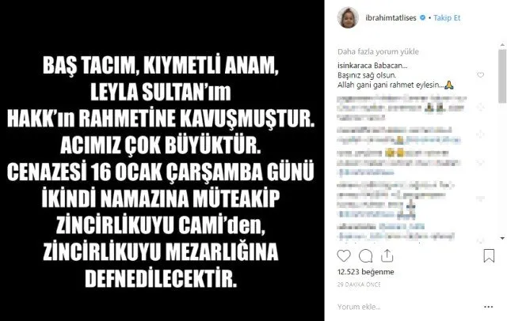Click the black condolence announcement image
The height and width of the screenshot is (321, 507).
click(162, 160)
